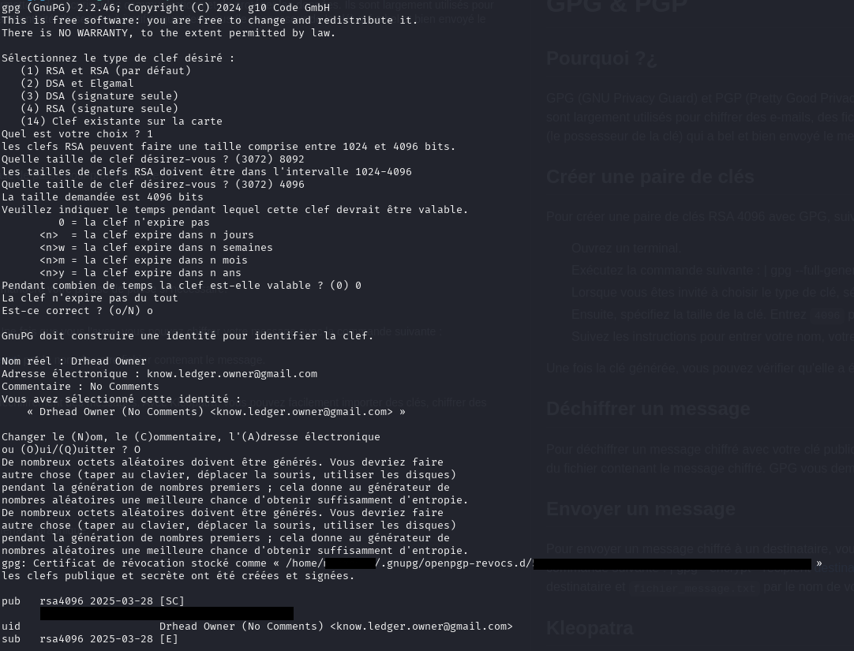Viewport: 854px width, 651px height.
Task: Click the dimmed 'Ouvrez un terminal.' list item
Action: click(627, 249)
